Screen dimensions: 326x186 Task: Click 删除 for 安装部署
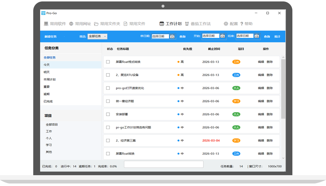point(270,114)
